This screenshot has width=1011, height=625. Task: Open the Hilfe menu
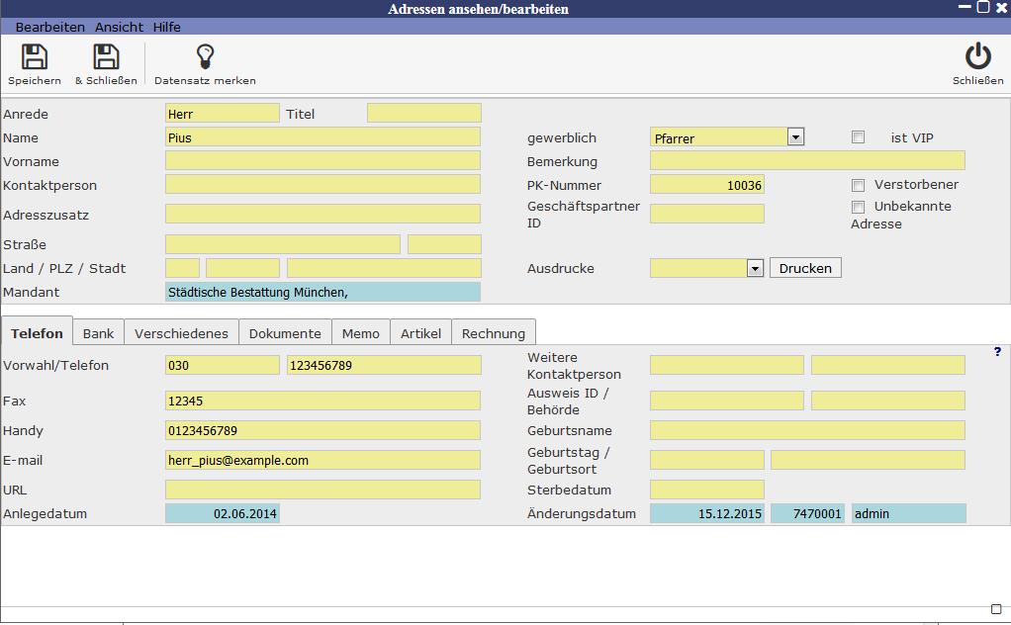(166, 27)
